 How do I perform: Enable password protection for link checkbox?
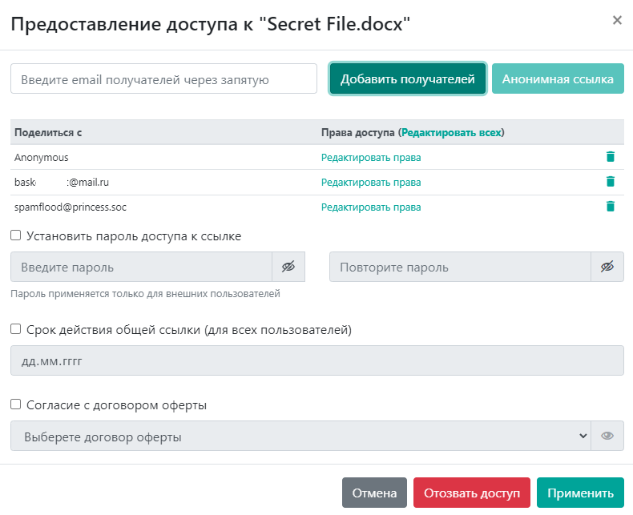coord(16,236)
